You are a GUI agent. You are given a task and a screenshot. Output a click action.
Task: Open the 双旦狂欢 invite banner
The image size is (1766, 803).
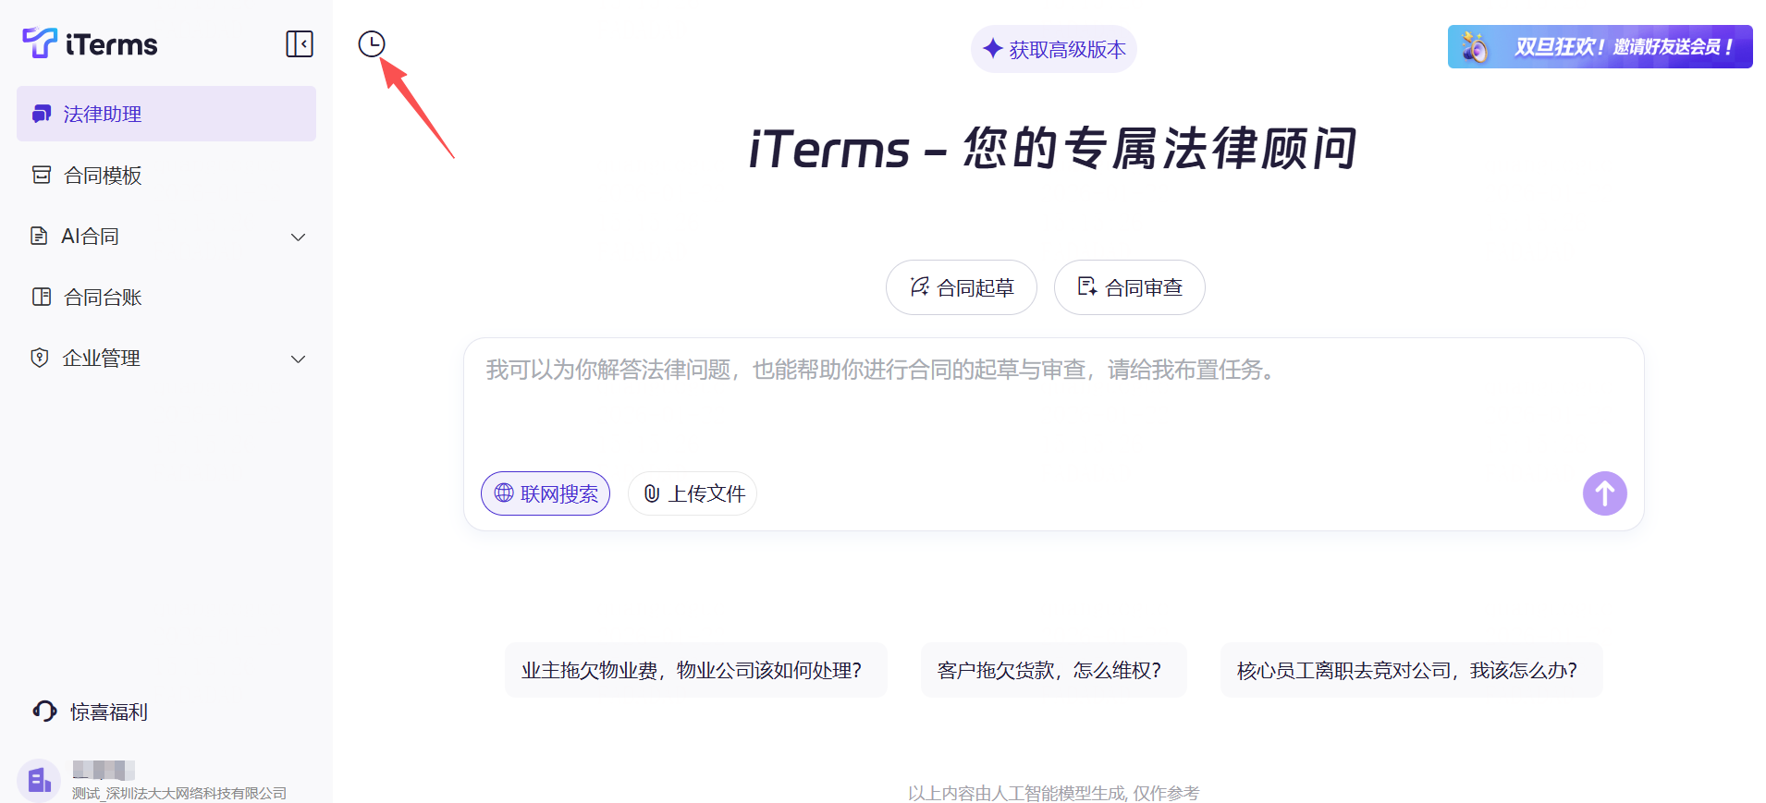(x=1600, y=46)
